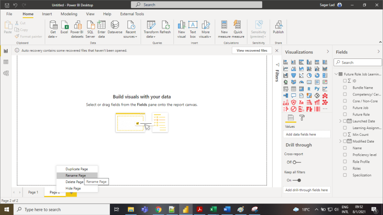This screenshot has width=383, height=215.
Task: Open Chrome from the taskbar
Action: [x=159, y=210]
